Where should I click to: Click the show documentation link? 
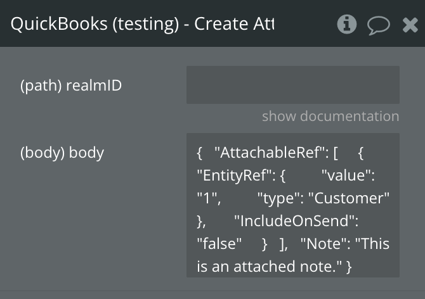pyautogui.click(x=330, y=116)
